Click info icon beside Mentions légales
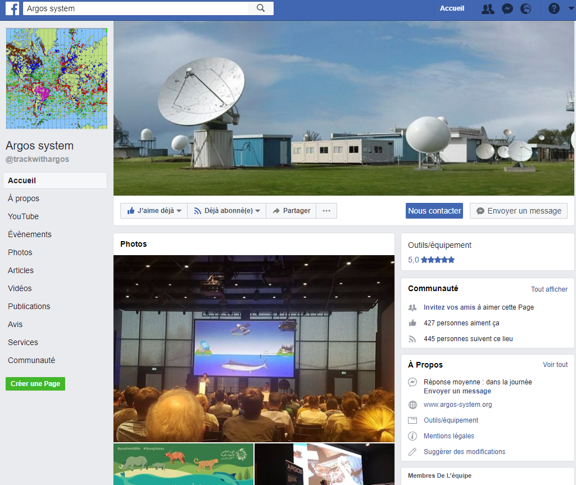Viewport: 576px width, 485px height. [x=412, y=436]
